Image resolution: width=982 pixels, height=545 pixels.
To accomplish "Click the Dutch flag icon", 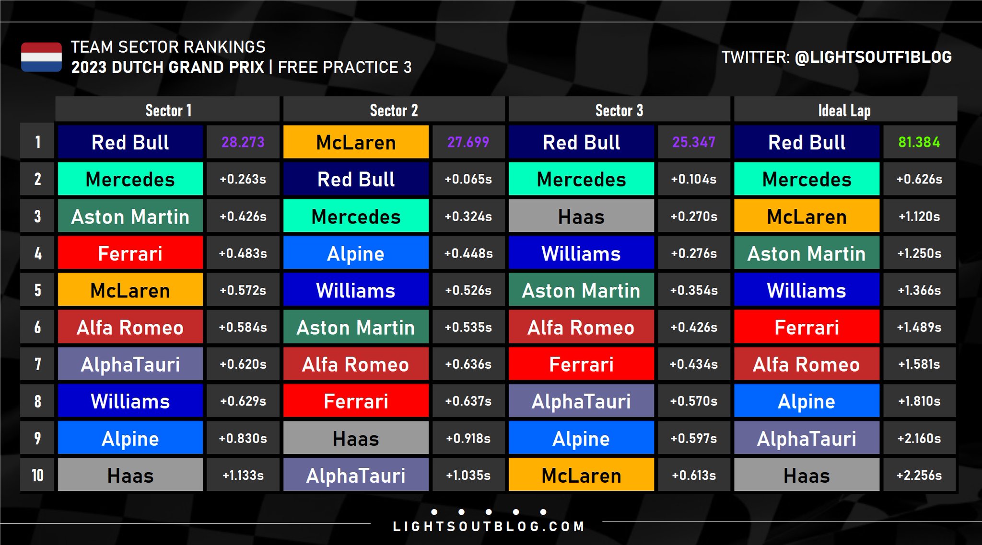I will 41,57.
